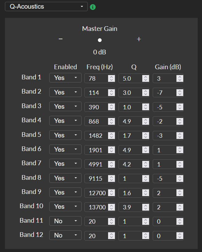The height and width of the screenshot is (252, 202).
Task: Click Band 1 frequency stepper arrows
Action: click(x=111, y=78)
